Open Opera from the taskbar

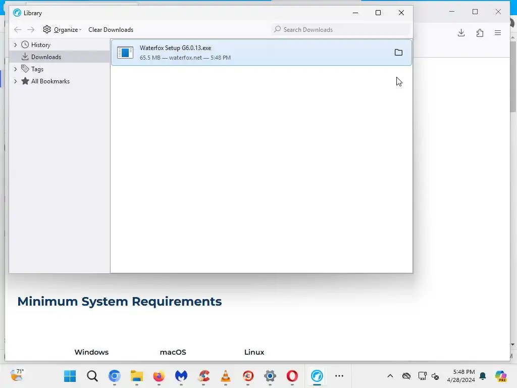(292, 376)
